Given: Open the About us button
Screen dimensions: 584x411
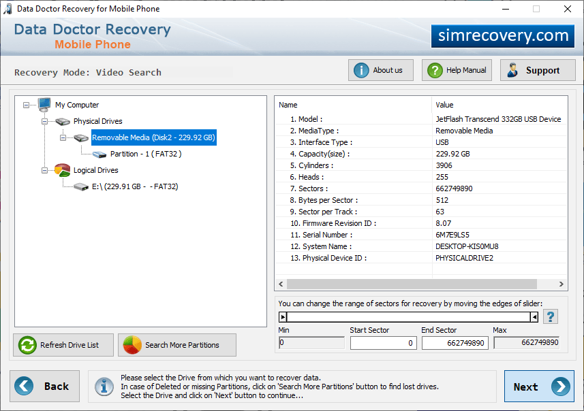Looking at the screenshot, I should point(381,70).
